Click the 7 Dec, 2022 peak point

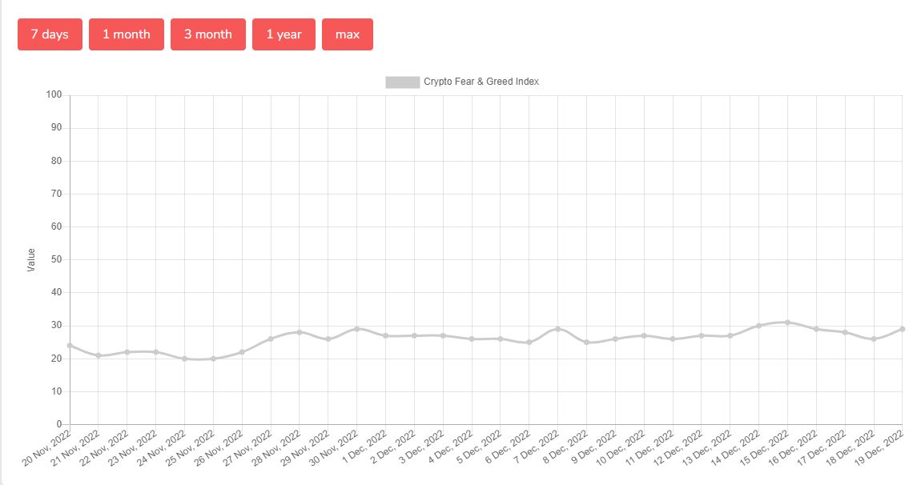558,329
